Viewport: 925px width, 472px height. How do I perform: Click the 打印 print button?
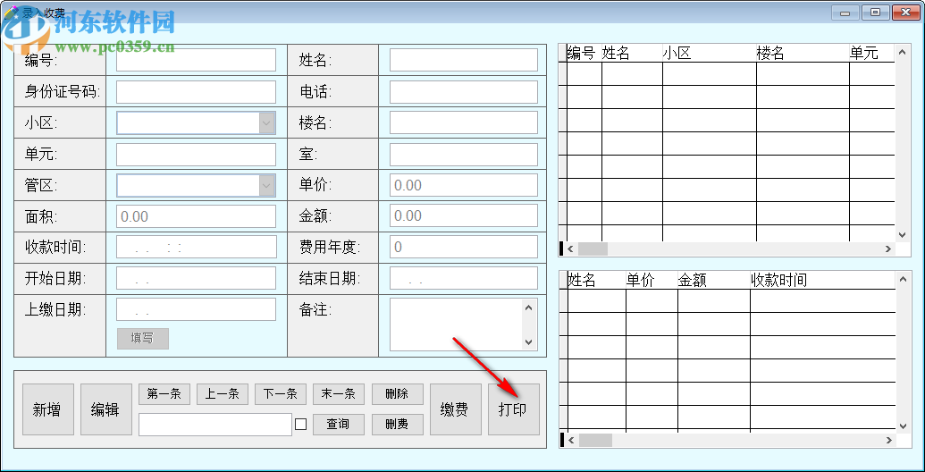(514, 409)
